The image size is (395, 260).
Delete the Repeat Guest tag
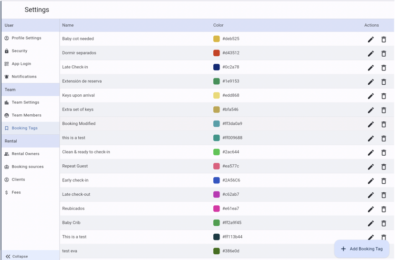[x=384, y=167]
